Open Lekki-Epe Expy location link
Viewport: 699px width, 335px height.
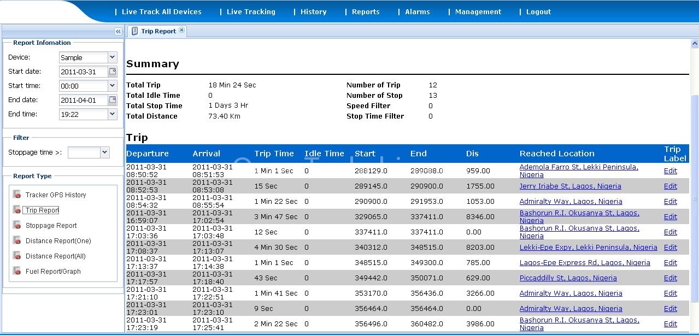(x=588, y=247)
